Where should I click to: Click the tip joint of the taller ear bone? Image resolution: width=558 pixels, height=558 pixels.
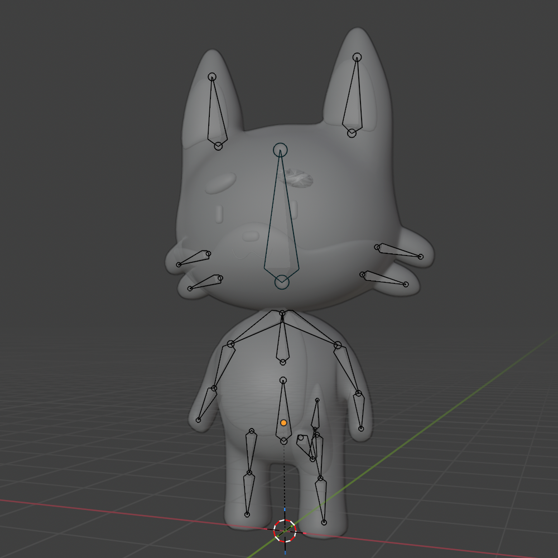coord(357,57)
